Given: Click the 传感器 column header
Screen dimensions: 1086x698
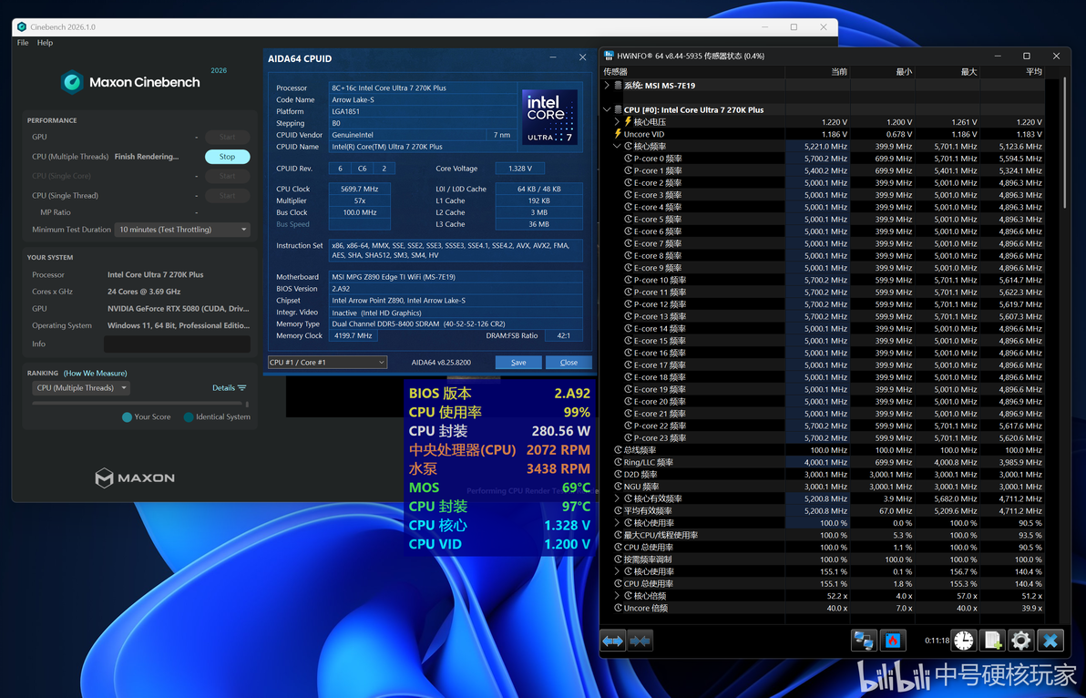Looking at the screenshot, I should pos(692,71).
